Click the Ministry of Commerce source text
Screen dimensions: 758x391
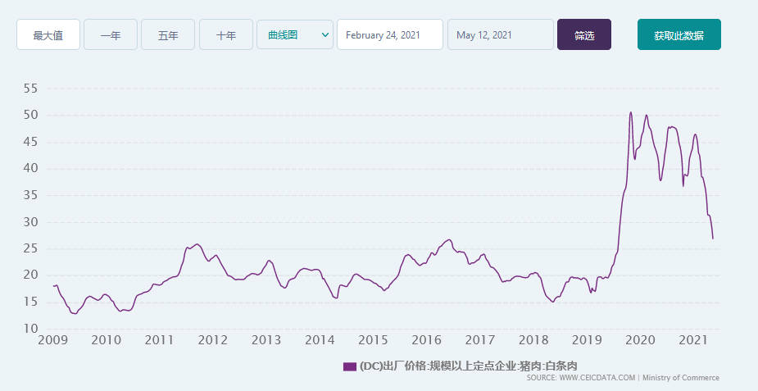(x=681, y=378)
